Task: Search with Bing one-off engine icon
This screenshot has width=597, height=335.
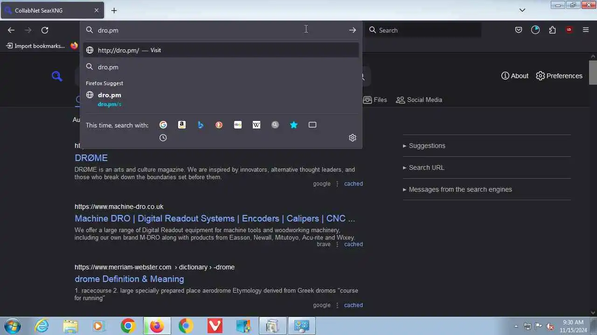Action: coord(201,125)
